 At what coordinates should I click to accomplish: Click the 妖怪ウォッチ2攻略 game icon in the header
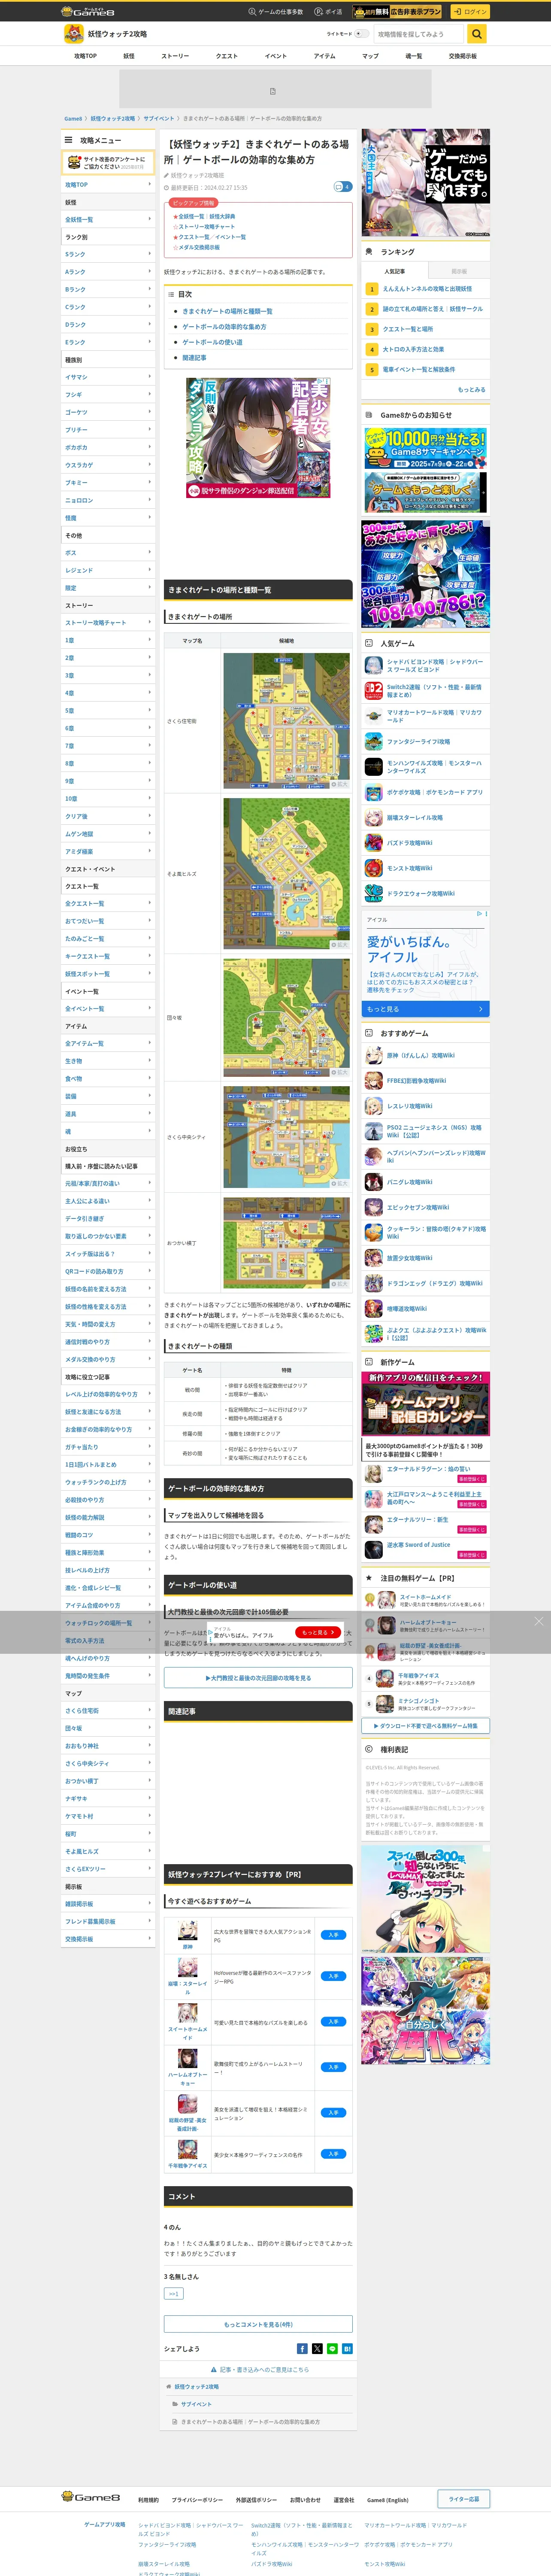tap(73, 34)
